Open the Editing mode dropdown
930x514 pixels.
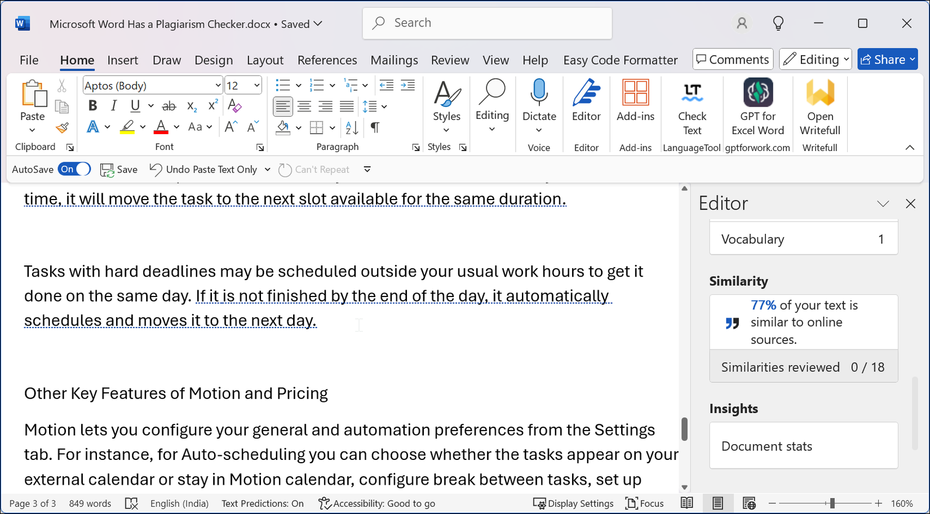pyautogui.click(x=815, y=59)
